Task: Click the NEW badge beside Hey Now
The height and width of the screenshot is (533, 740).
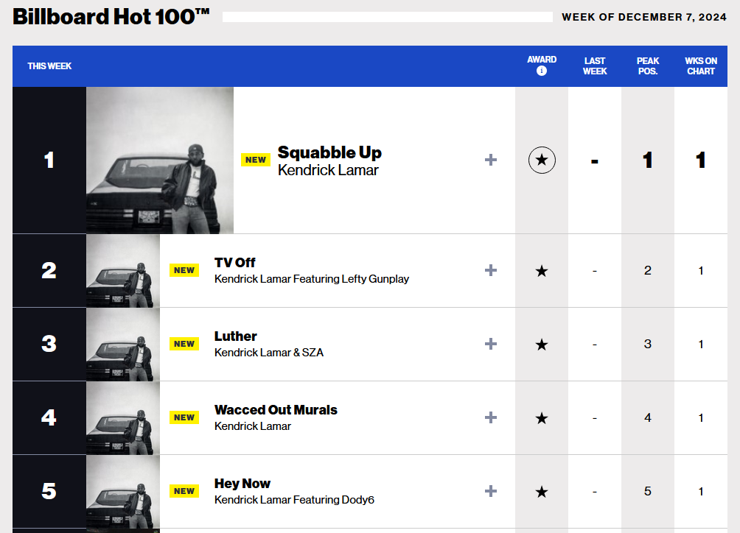Action: pos(184,490)
